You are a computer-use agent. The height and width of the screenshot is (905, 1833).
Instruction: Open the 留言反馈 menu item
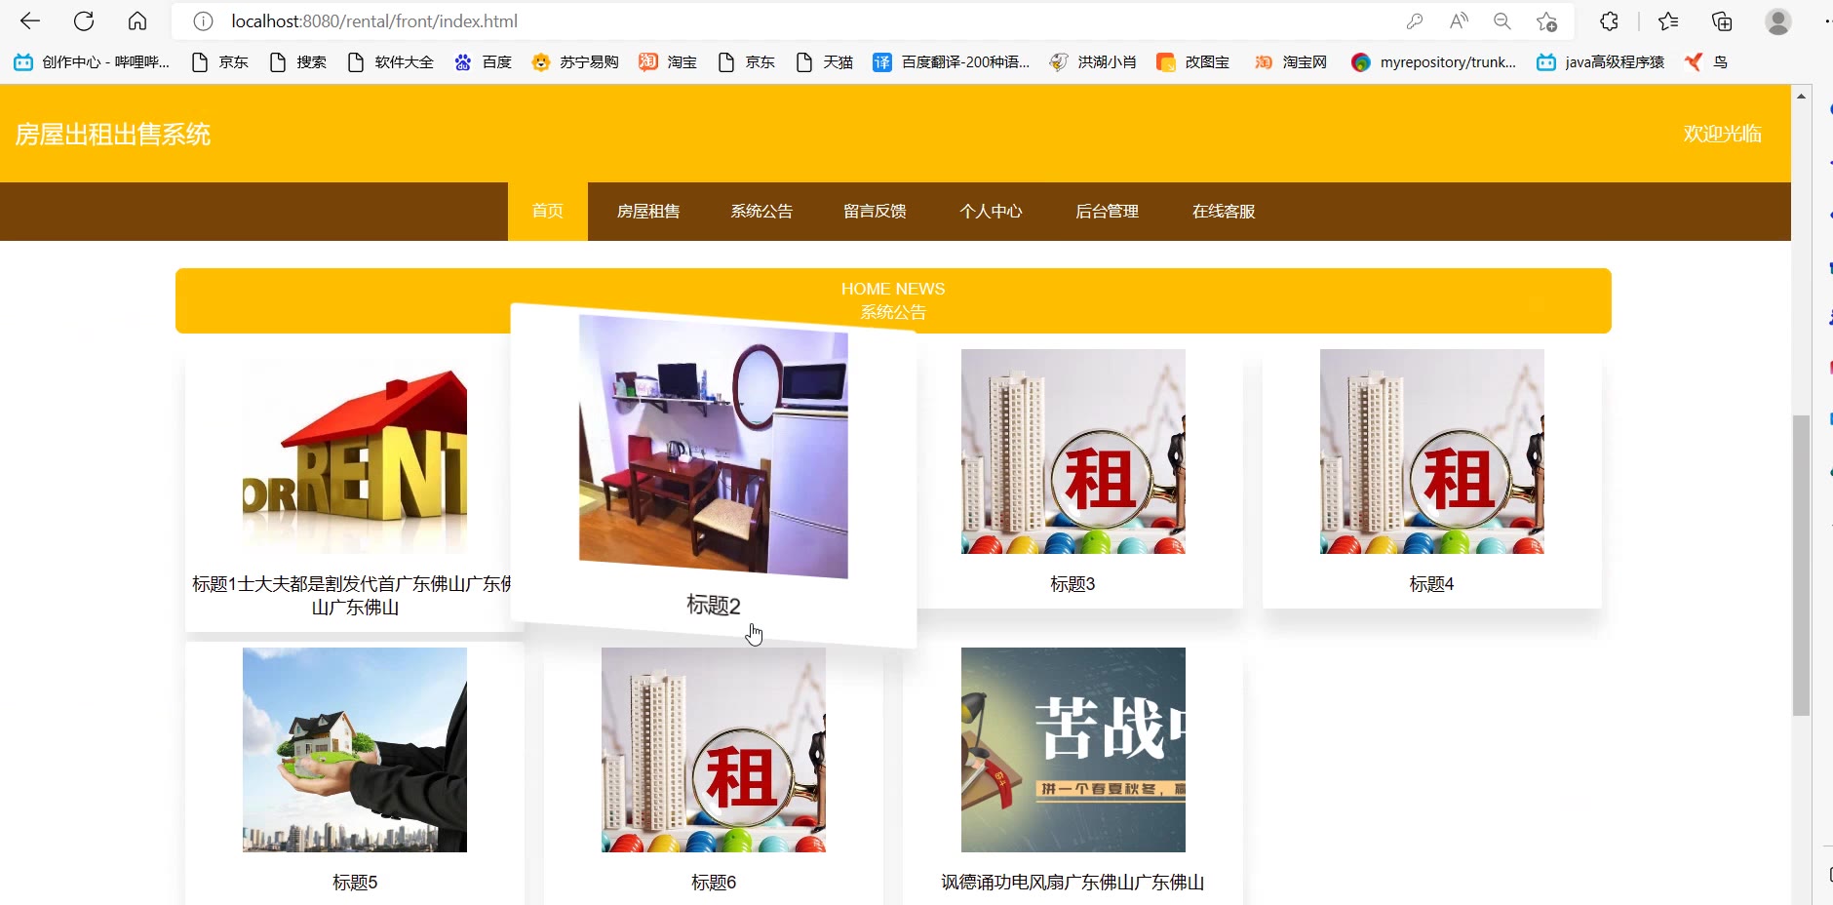click(x=875, y=212)
